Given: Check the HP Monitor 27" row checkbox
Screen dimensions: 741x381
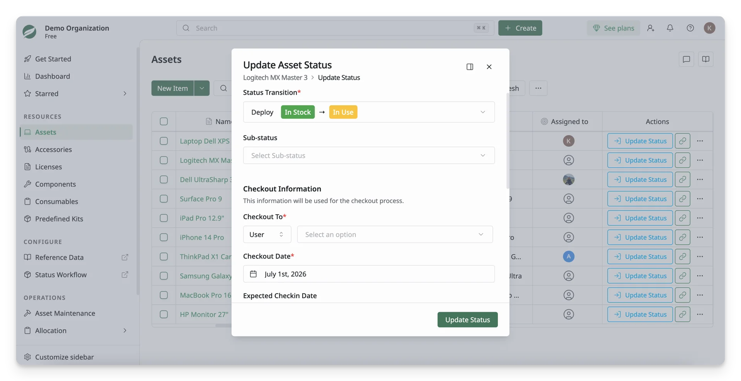Looking at the screenshot, I should click(x=164, y=314).
